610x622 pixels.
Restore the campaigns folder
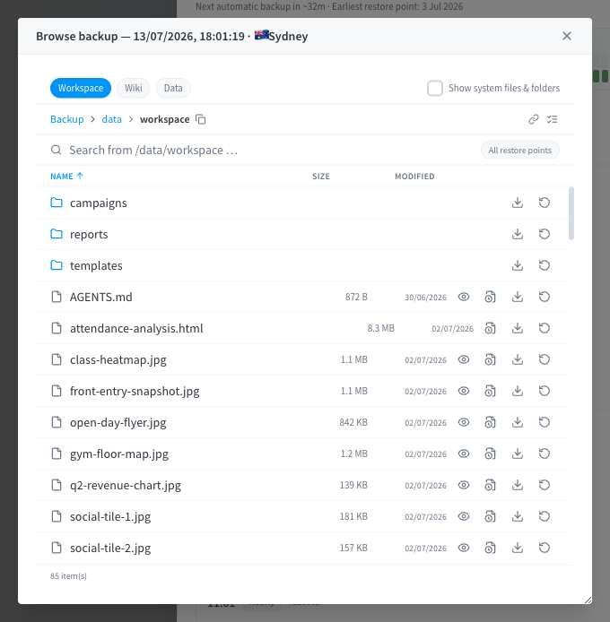coord(545,203)
